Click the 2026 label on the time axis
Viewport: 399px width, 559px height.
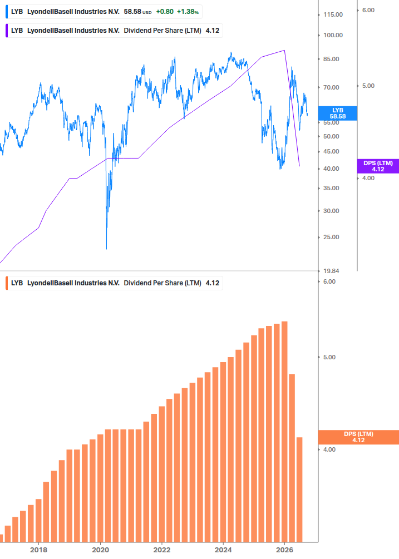[x=284, y=550]
